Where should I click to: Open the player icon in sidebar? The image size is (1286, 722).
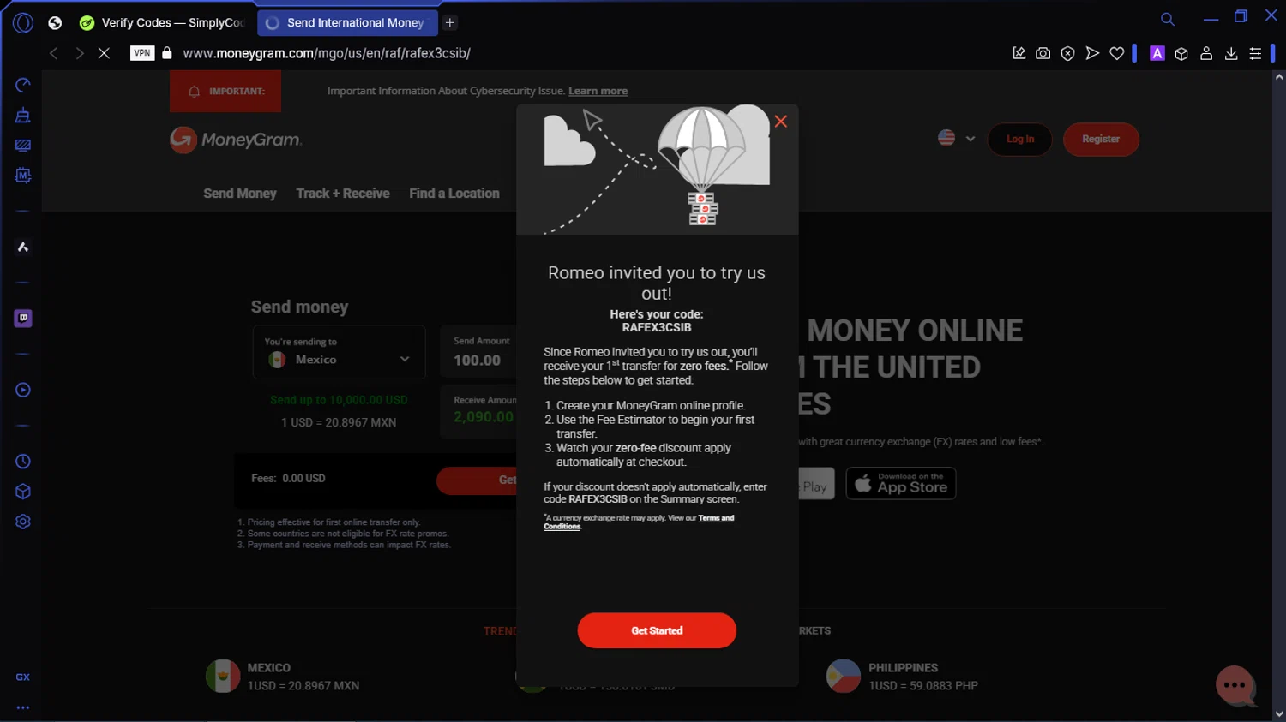(23, 390)
